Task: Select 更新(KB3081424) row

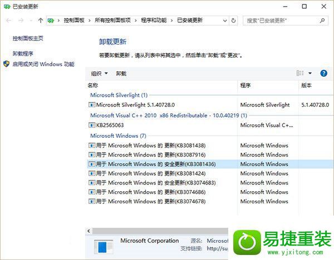Action: 210,173
